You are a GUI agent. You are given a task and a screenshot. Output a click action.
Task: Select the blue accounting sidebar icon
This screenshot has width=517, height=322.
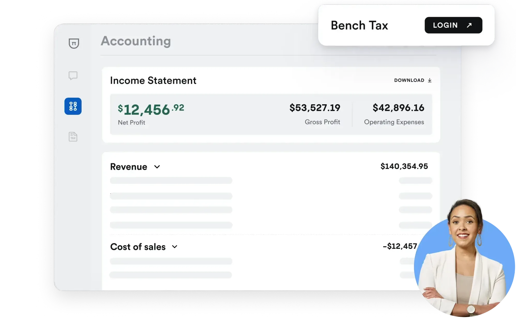tap(73, 106)
